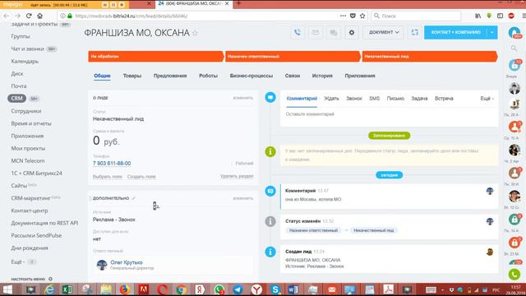Click the Firefox Поиск search box

tap(416, 16)
